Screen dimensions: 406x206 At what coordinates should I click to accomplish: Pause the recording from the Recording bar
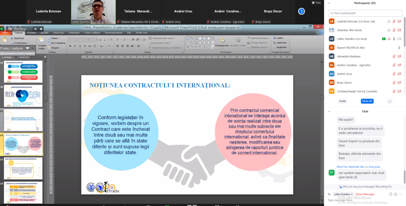[x=35, y=29]
